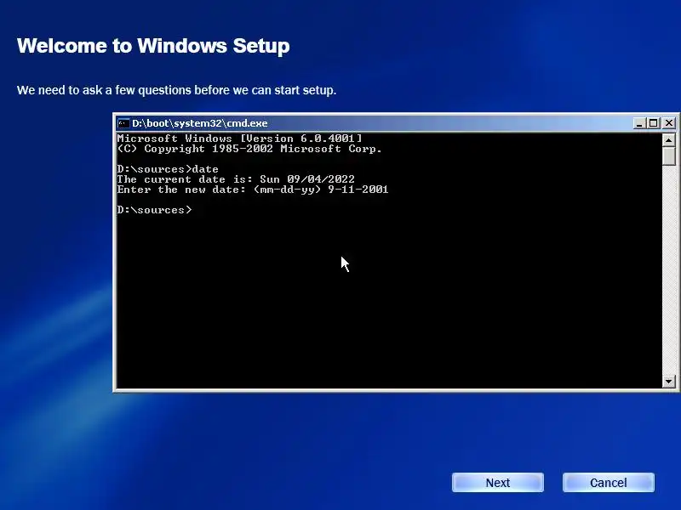The height and width of the screenshot is (510, 681).
Task: Open the cmd.exe system menu icon
Action: (x=123, y=123)
